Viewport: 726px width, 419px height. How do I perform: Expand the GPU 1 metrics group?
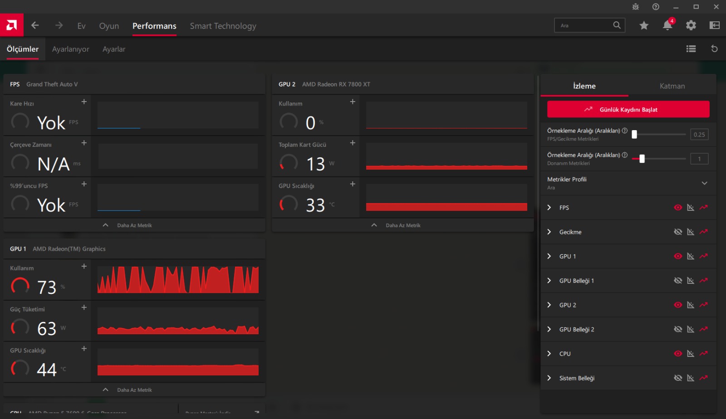click(549, 256)
